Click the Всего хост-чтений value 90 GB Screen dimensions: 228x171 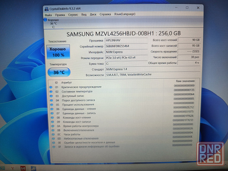click(x=189, y=40)
